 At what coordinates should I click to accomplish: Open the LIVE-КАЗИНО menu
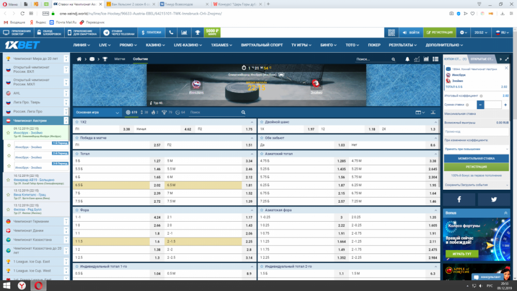coord(188,45)
